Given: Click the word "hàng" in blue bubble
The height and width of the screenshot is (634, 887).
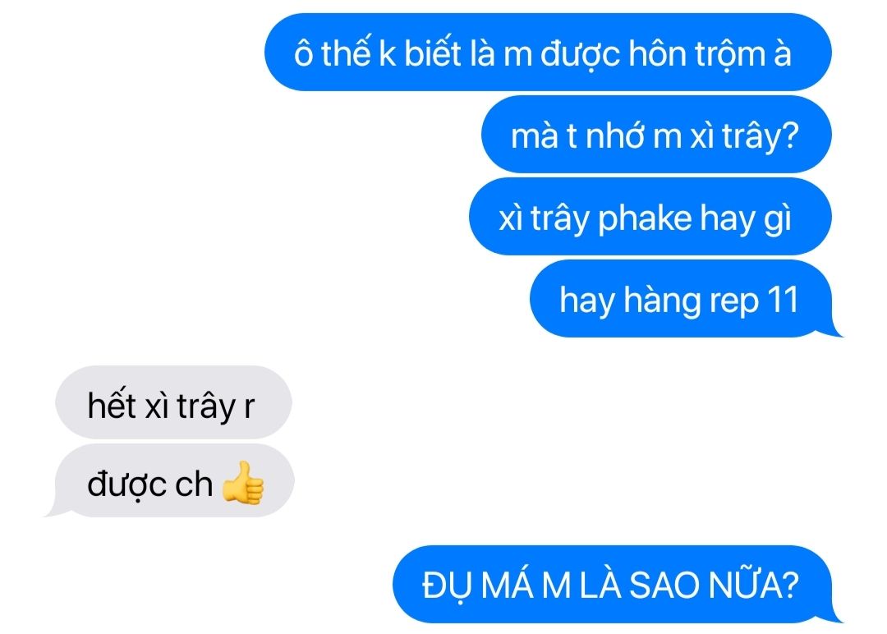Looking at the screenshot, I should coord(662,301).
